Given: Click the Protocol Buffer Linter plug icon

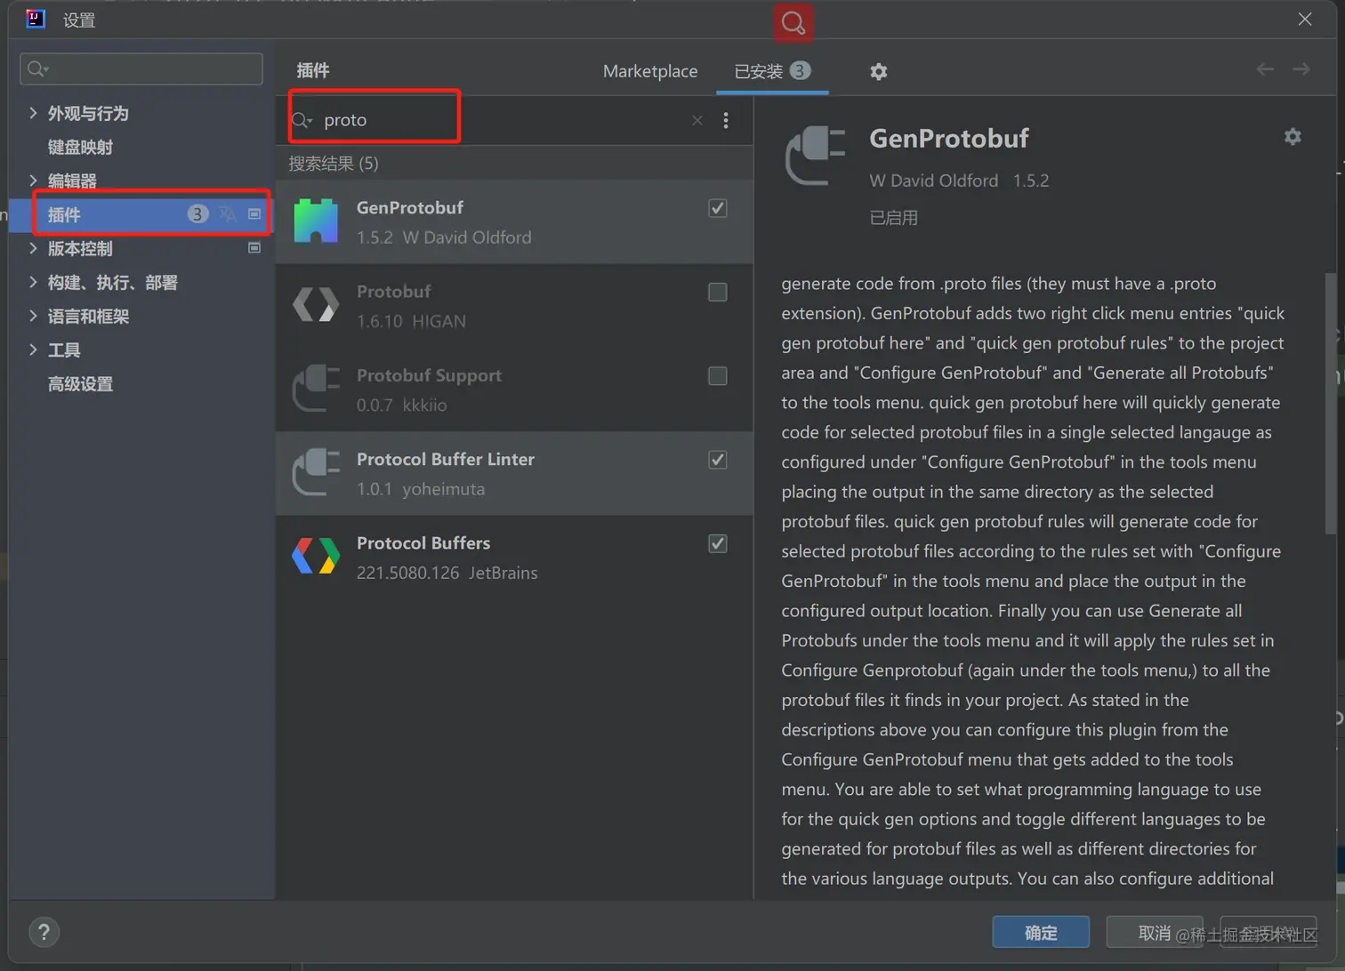Looking at the screenshot, I should 316,473.
